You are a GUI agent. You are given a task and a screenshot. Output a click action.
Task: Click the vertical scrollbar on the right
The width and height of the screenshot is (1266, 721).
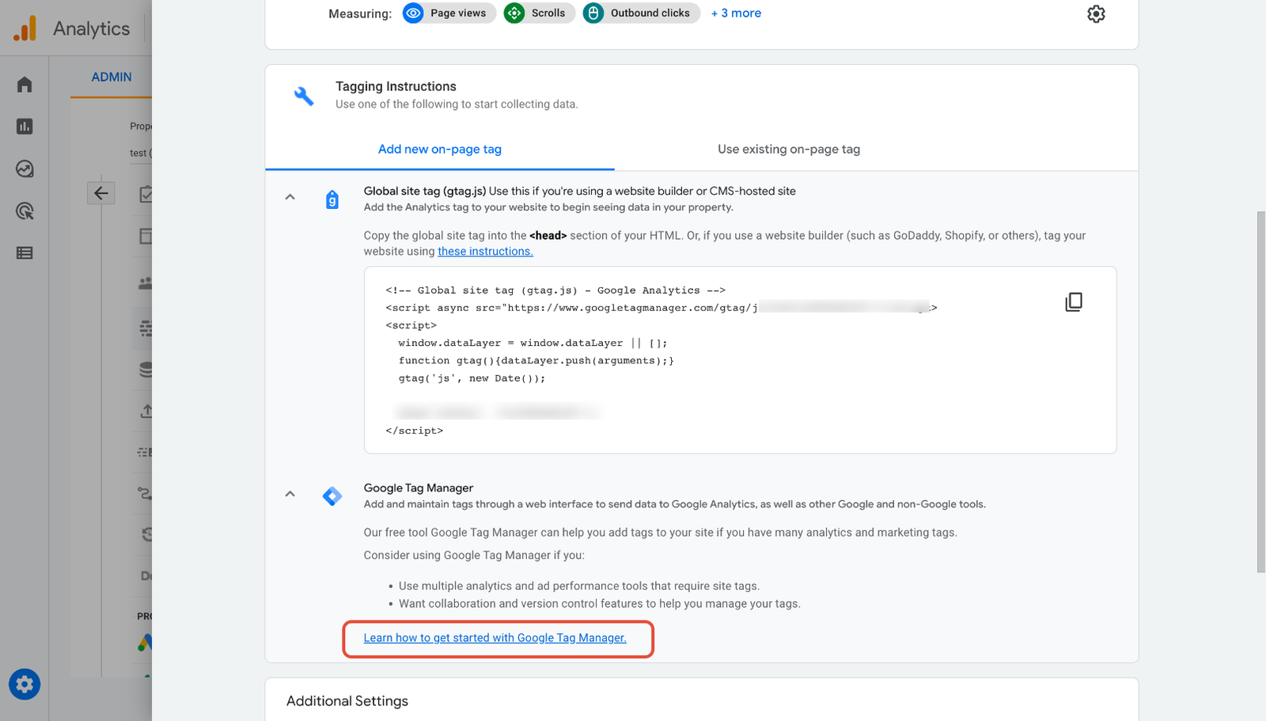tap(1260, 392)
